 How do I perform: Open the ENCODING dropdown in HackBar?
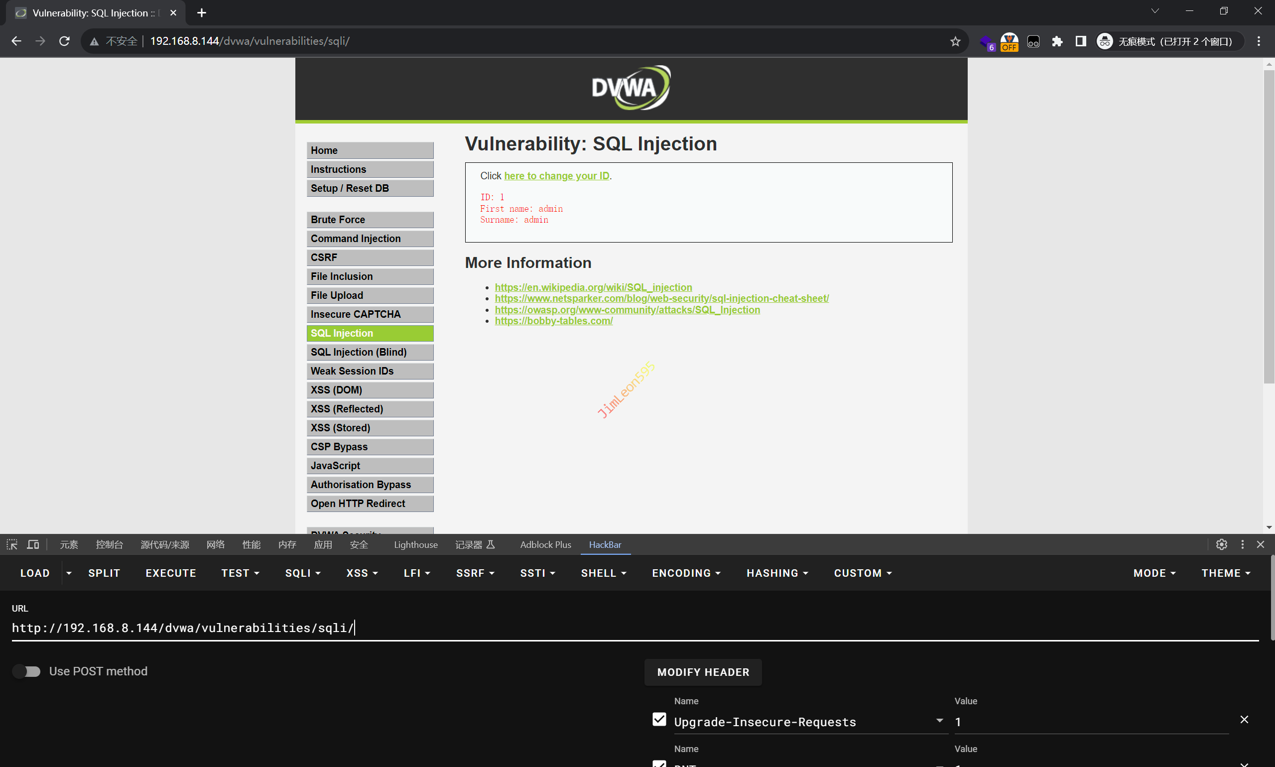click(x=686, y=573)
